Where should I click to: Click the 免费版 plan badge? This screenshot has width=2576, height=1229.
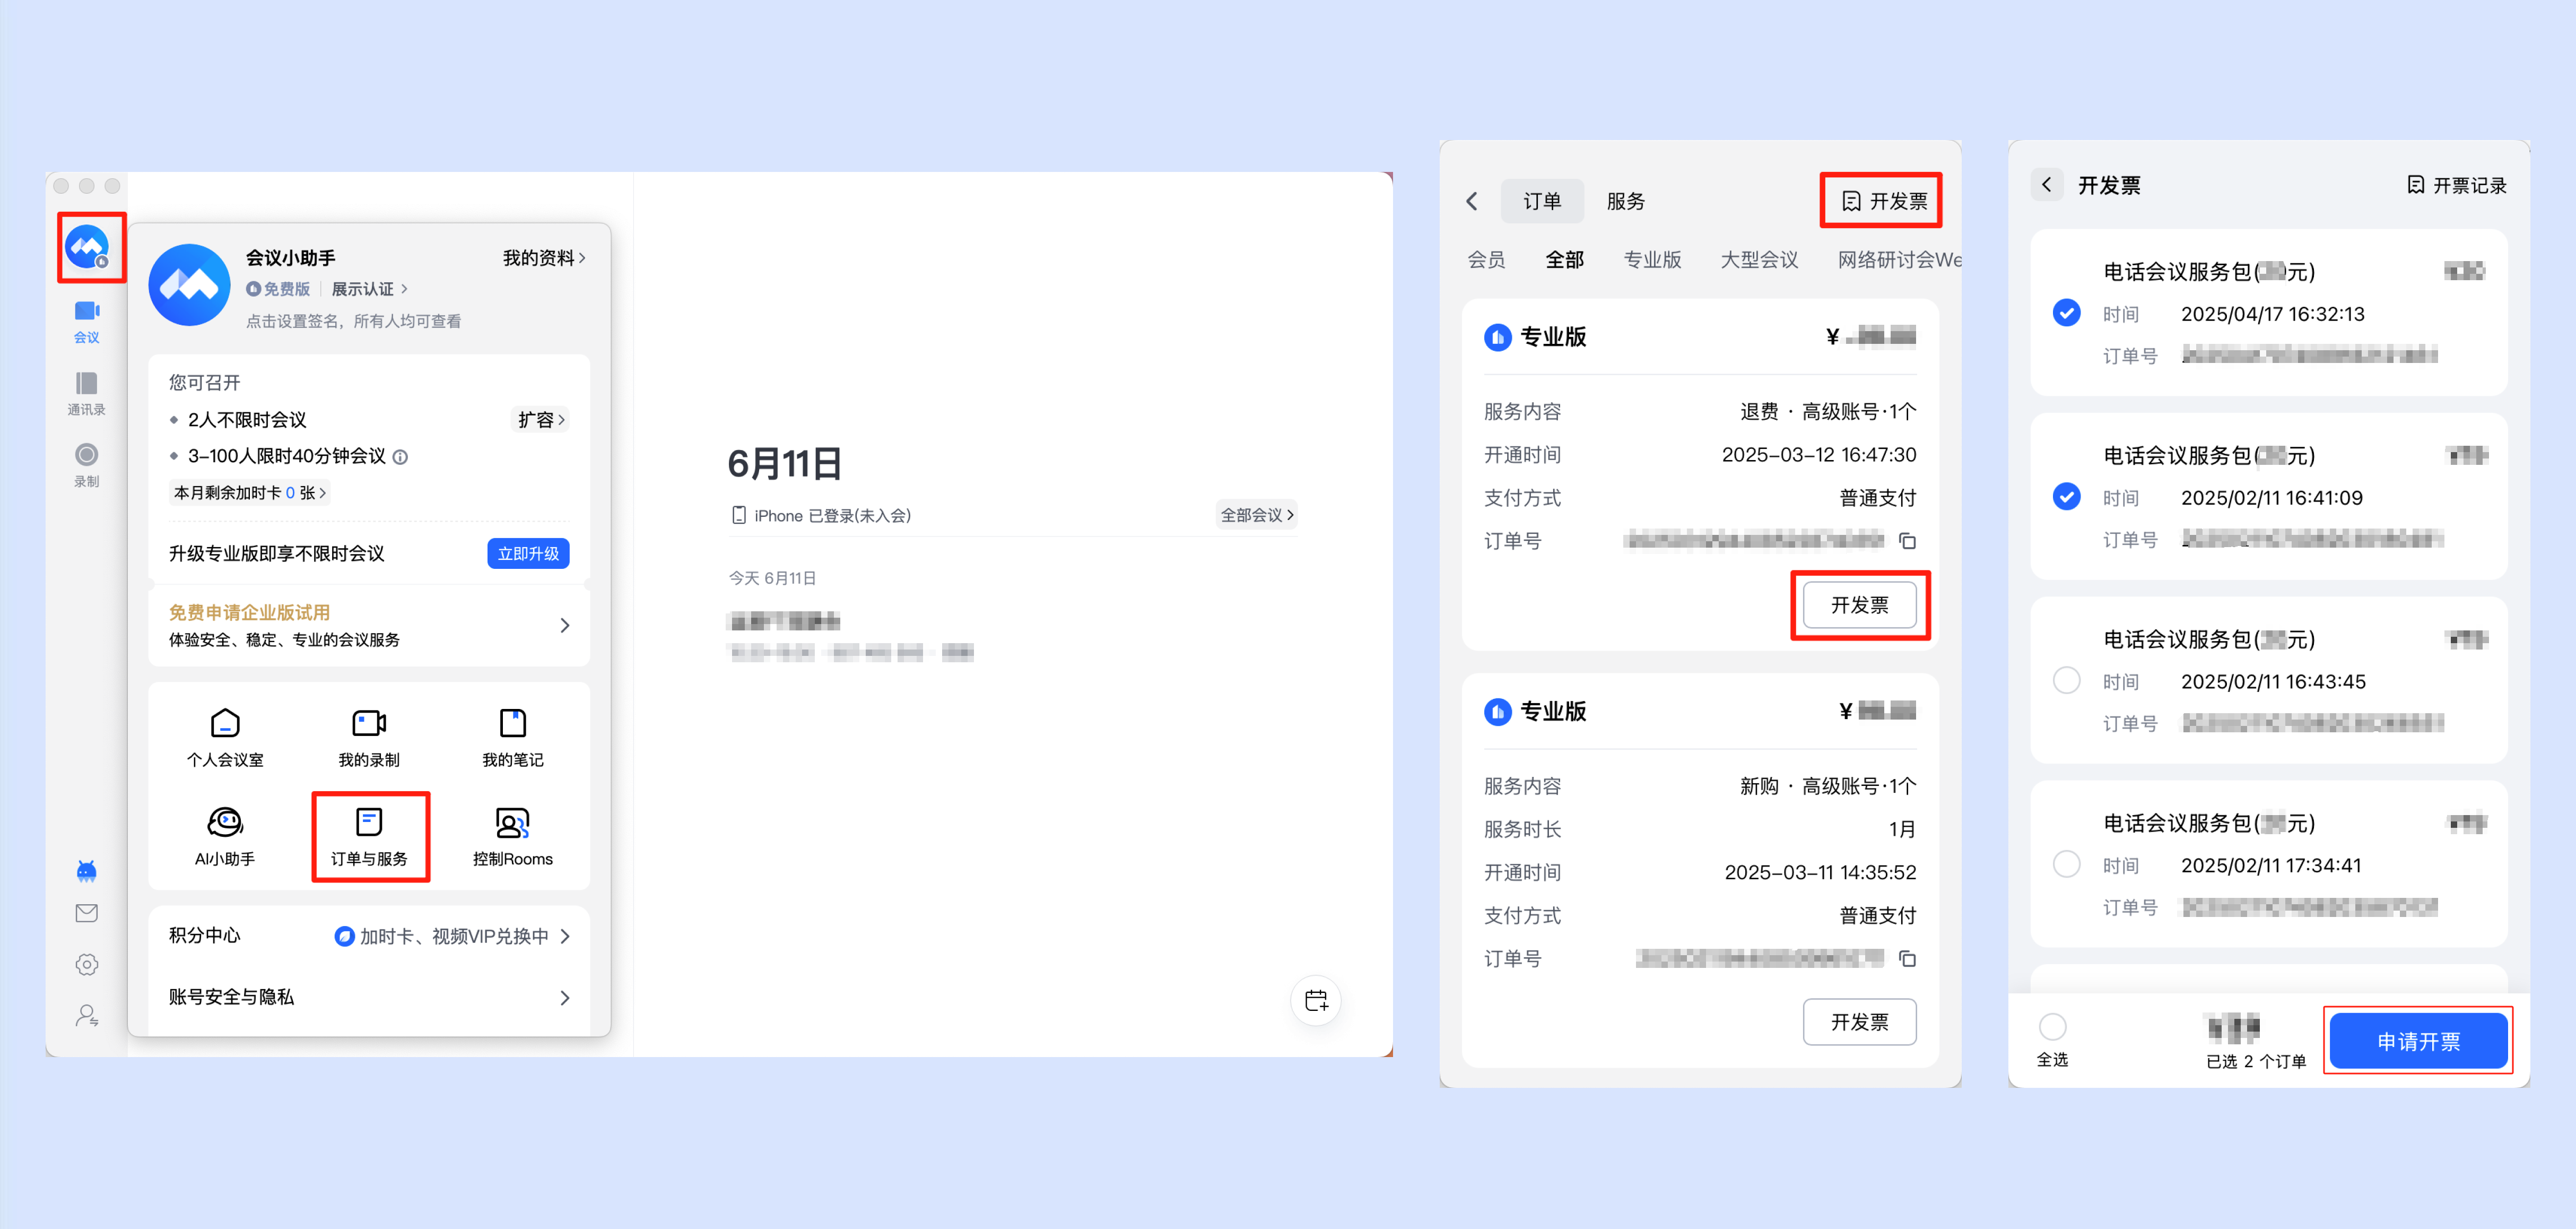point(278,289)
